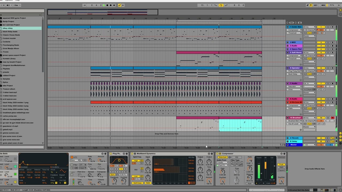Viewport: 342px width, 192px height.
Task: Click the Guitar Bas track volume slider
Action: tap(321, 30)
